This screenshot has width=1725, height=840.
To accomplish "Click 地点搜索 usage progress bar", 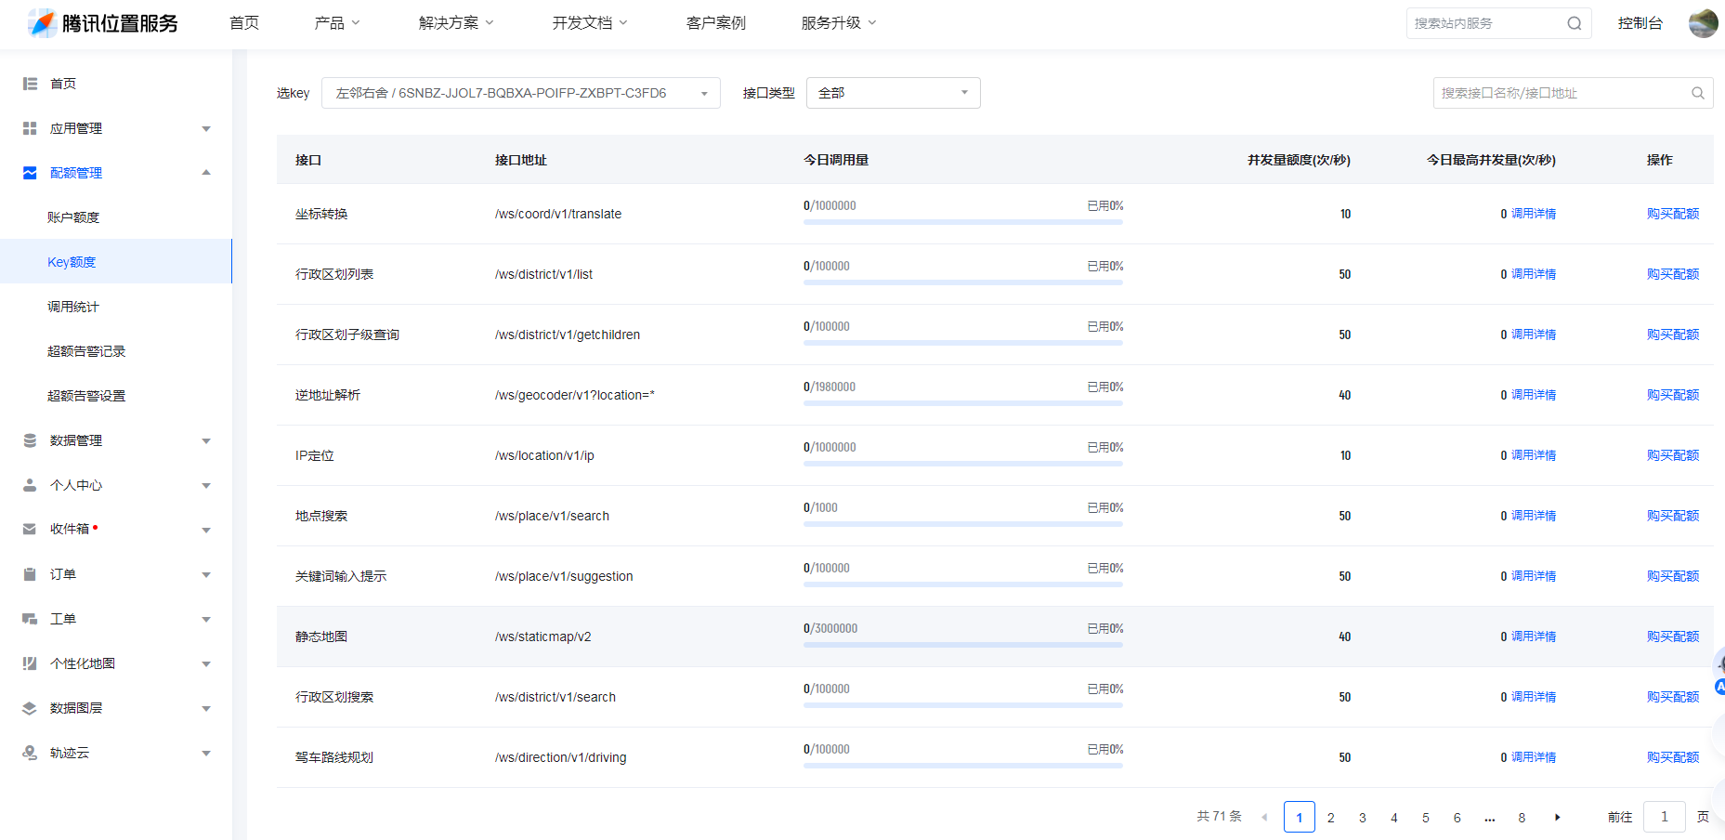I will pos(963,524).
